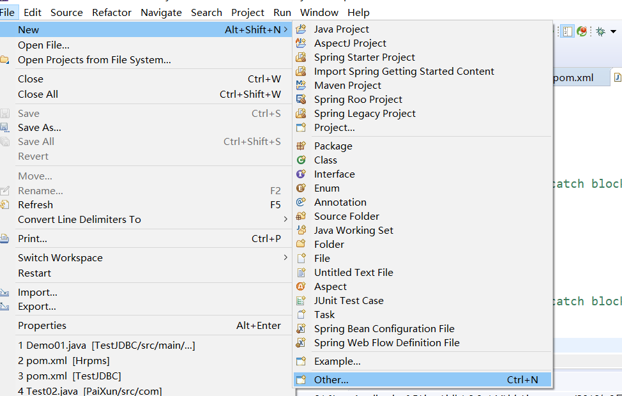Viewport: 622px width, 396px height.
Task: Click the Import... menu icon
Action: tap(4, 293)
